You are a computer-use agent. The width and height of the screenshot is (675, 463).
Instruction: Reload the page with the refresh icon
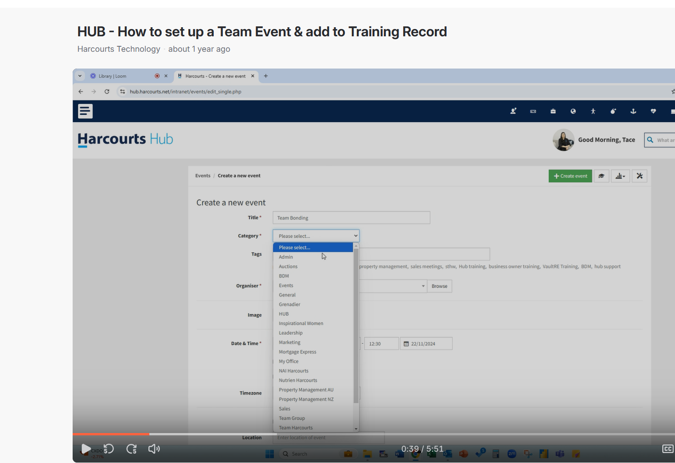coord(107,91)
